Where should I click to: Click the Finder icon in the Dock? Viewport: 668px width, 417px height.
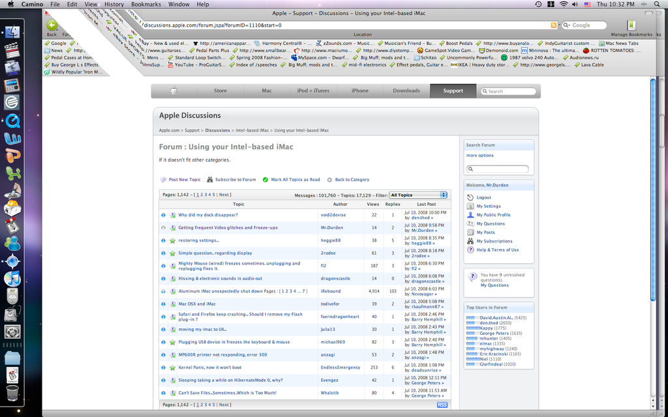(12, 31)
